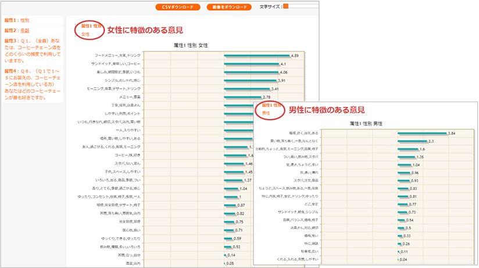Click label 一人,入りやすい
This screenshot has width=479, height=268.
point(128,130)
